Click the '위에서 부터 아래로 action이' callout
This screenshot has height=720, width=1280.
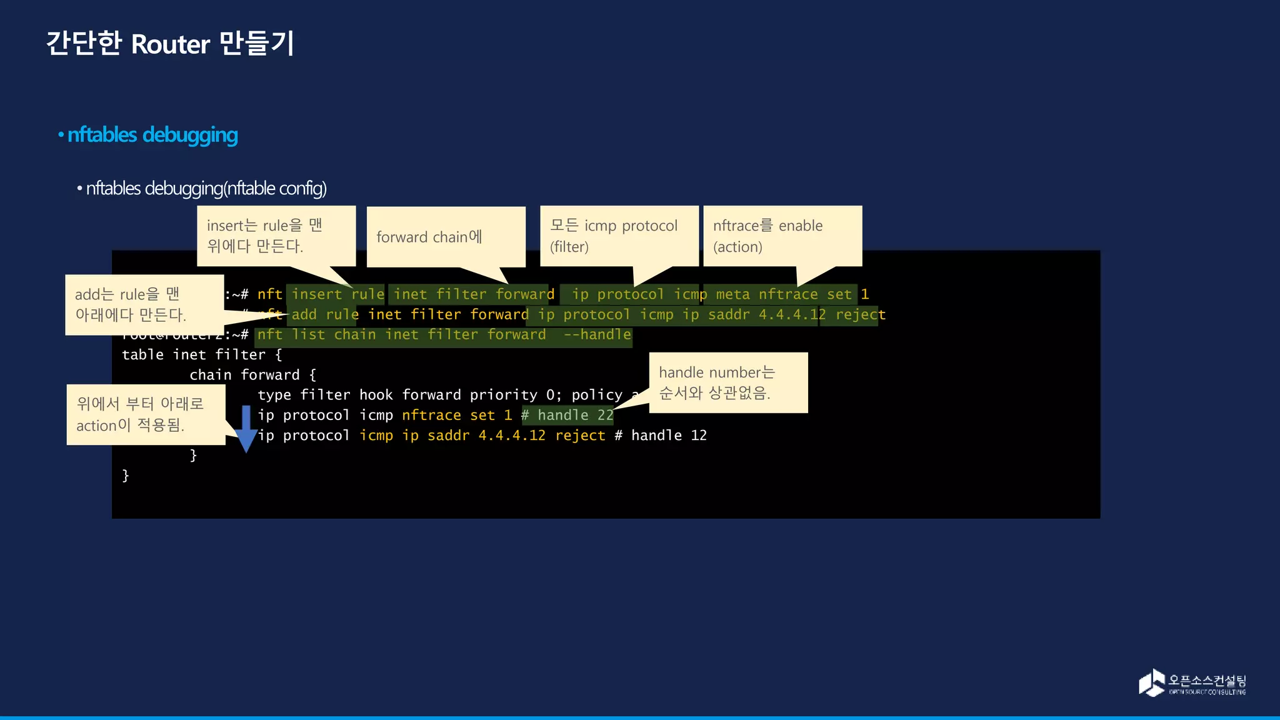pos(145,414)
